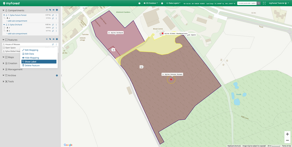Click reorder arrows for House of Wessex
Screen dimensions: 292x147
tap(53, 44)
